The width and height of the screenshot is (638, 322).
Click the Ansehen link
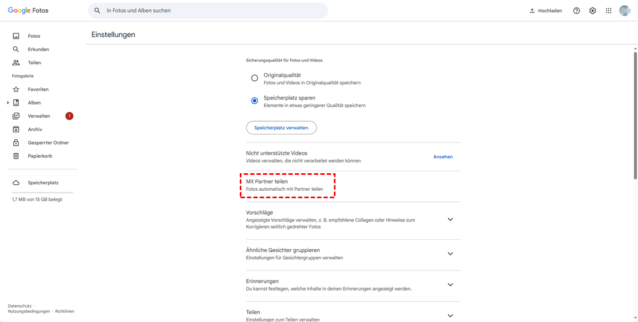(443, 157)
